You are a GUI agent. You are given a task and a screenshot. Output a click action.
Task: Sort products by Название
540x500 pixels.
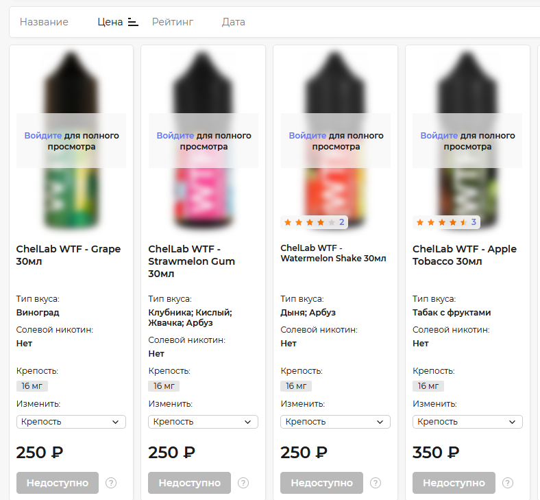click(x=44, y=22)
